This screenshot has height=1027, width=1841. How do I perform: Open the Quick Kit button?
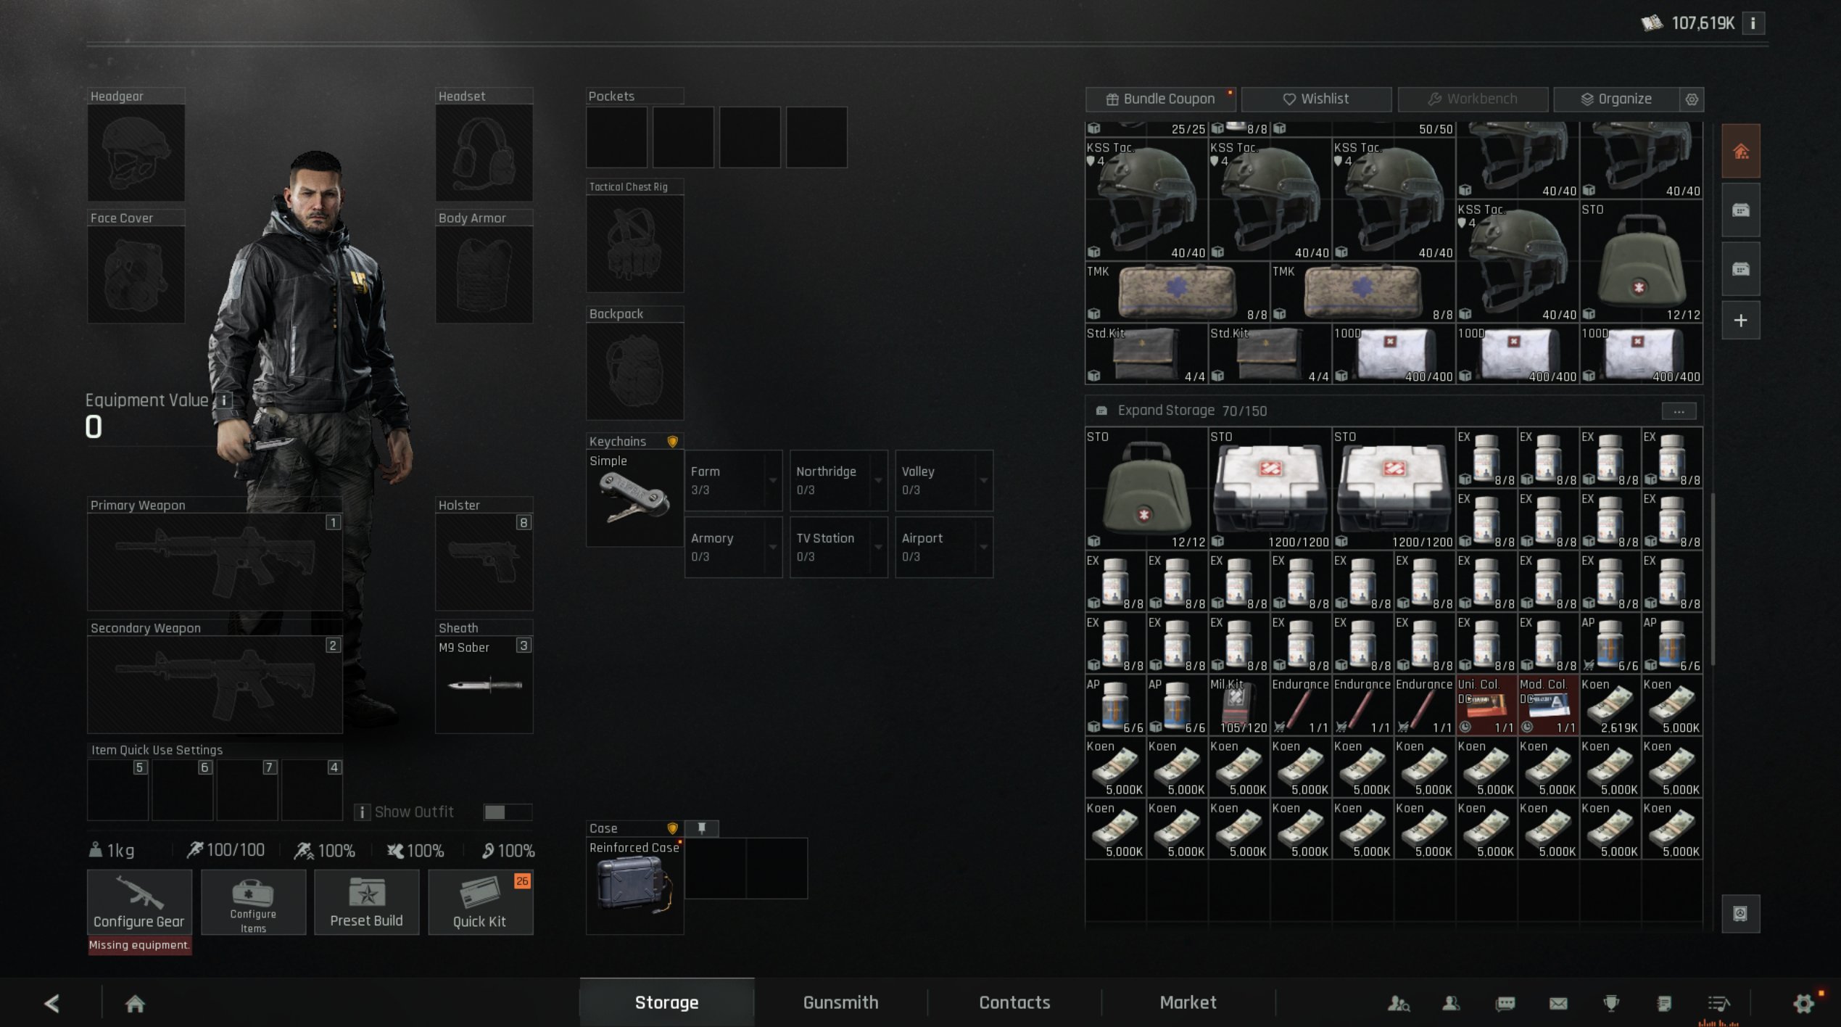click(x=480, y=902)
